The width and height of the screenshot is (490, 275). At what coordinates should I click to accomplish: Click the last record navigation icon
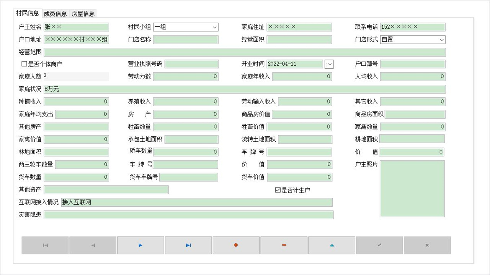click(188, 245)
